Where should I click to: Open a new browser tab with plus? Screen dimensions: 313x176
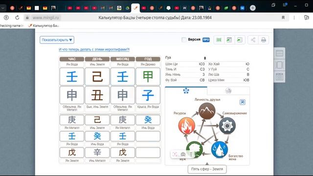click(253, 8)
